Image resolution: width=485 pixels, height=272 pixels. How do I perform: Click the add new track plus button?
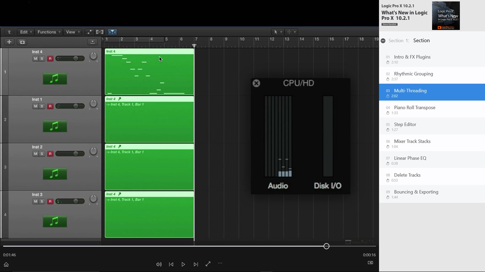coord(9,42)
